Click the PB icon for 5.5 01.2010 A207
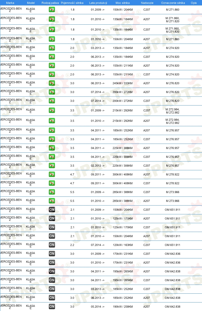 pyautogui.click(x=52, y=201)
